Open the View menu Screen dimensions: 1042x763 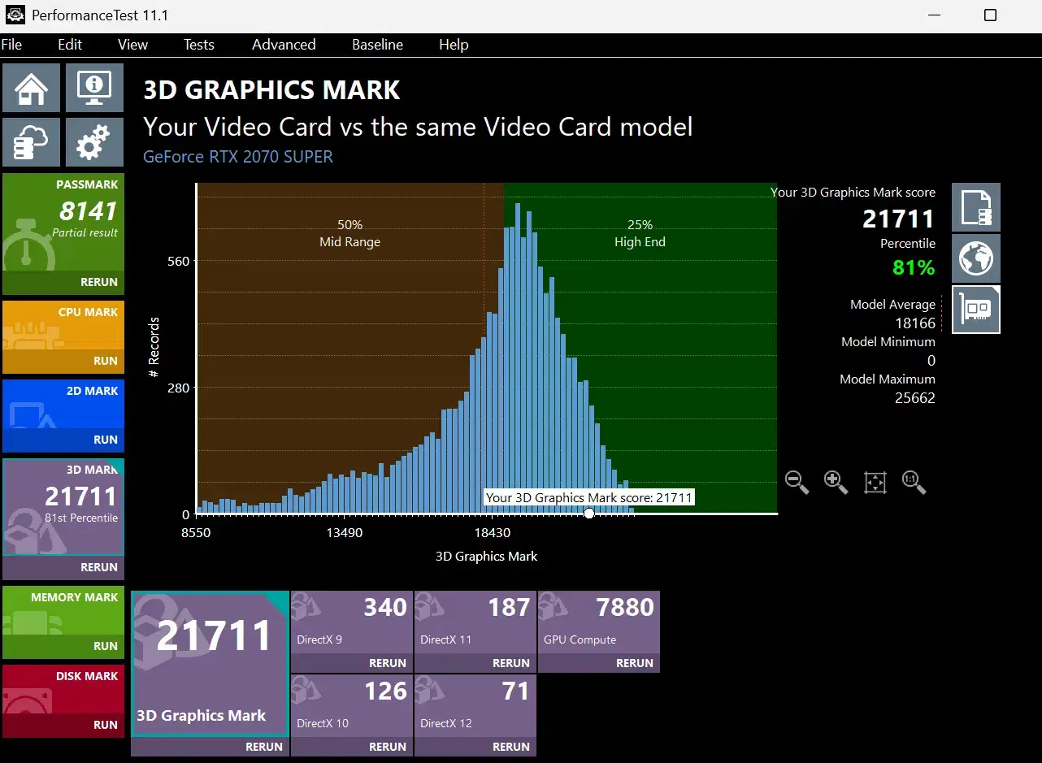[x=132, y=45]
